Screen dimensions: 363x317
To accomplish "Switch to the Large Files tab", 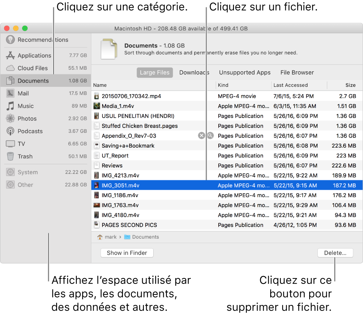I will 155,72.
